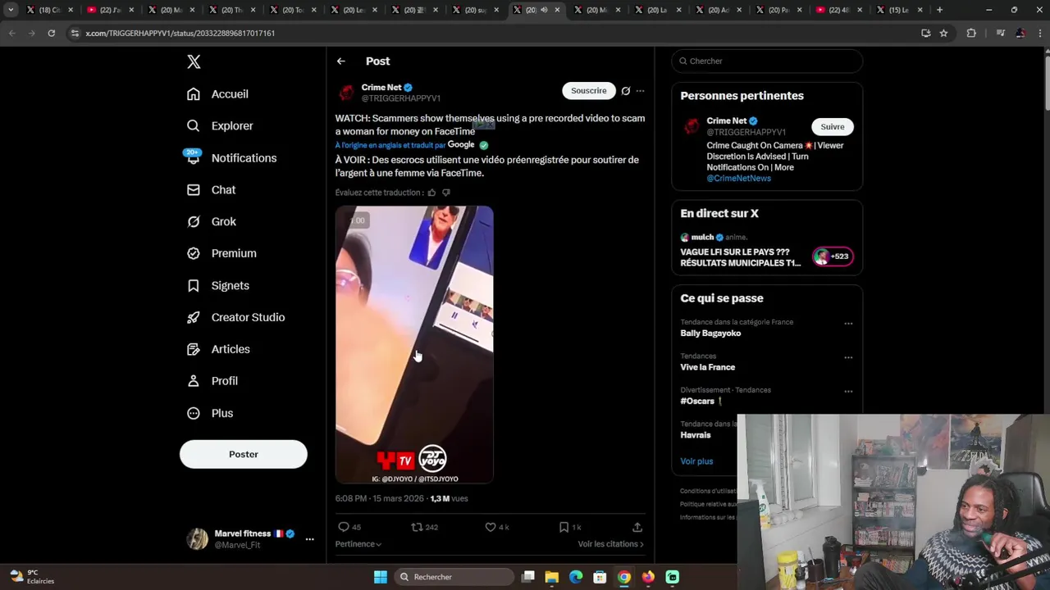Rate the translation with thumbs down
The height and width of the screenshot is (590, 1050).
446,193
